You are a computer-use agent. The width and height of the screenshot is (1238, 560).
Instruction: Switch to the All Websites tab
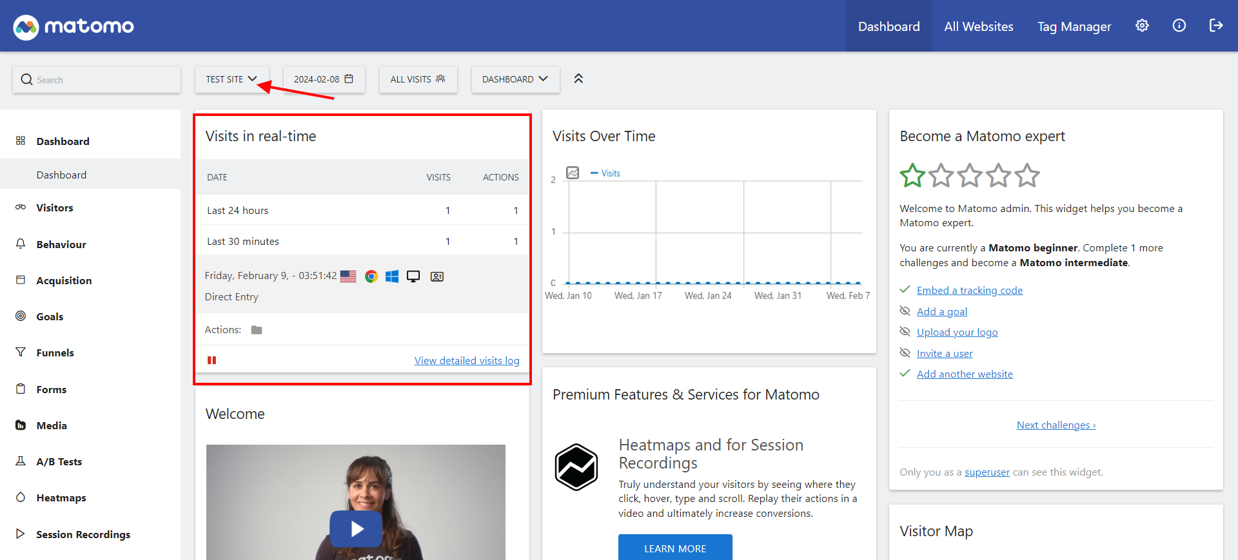click(978, 26)
